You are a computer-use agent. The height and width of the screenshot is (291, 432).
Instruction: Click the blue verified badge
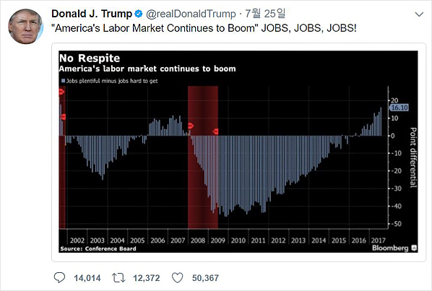[138, 14]
